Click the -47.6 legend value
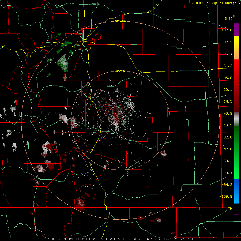 (x=227, y=149)
